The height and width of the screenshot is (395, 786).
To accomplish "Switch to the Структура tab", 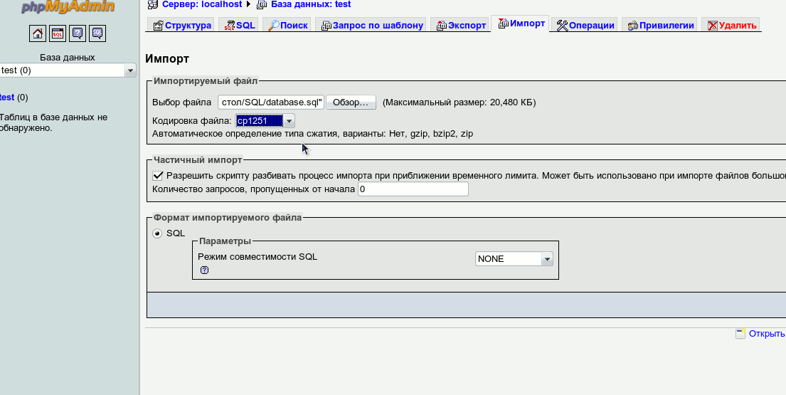I will 181,26.
